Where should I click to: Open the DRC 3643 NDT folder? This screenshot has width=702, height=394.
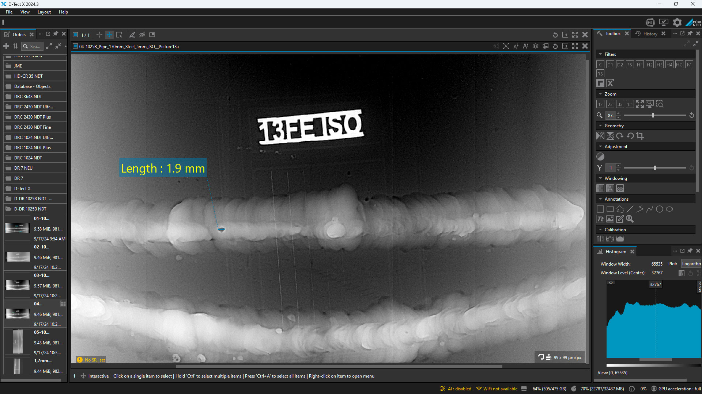tap(28, 97)
